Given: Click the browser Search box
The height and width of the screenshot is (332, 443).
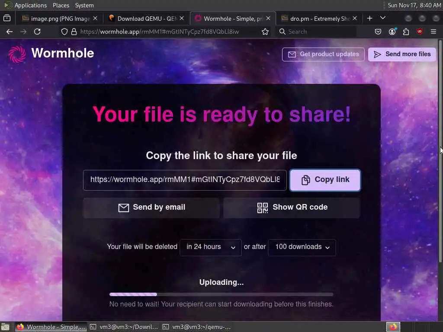Looking at the screenshot, I should point(316,32).
